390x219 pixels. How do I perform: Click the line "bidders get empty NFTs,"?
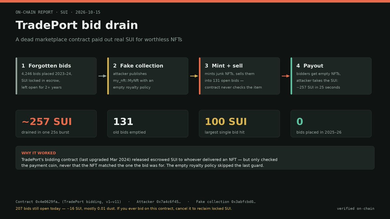(x=318, y=74)
